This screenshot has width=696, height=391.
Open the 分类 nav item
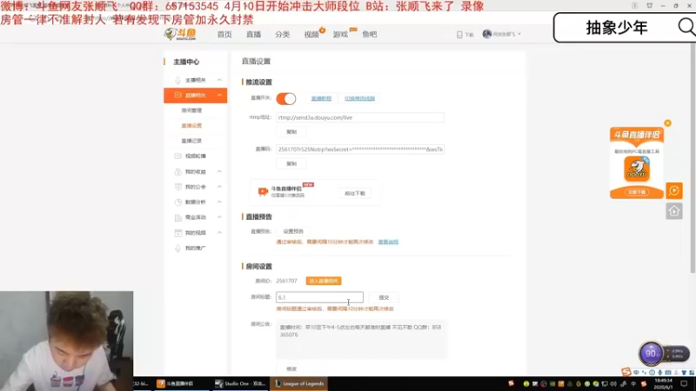click(x=282, y=34)
